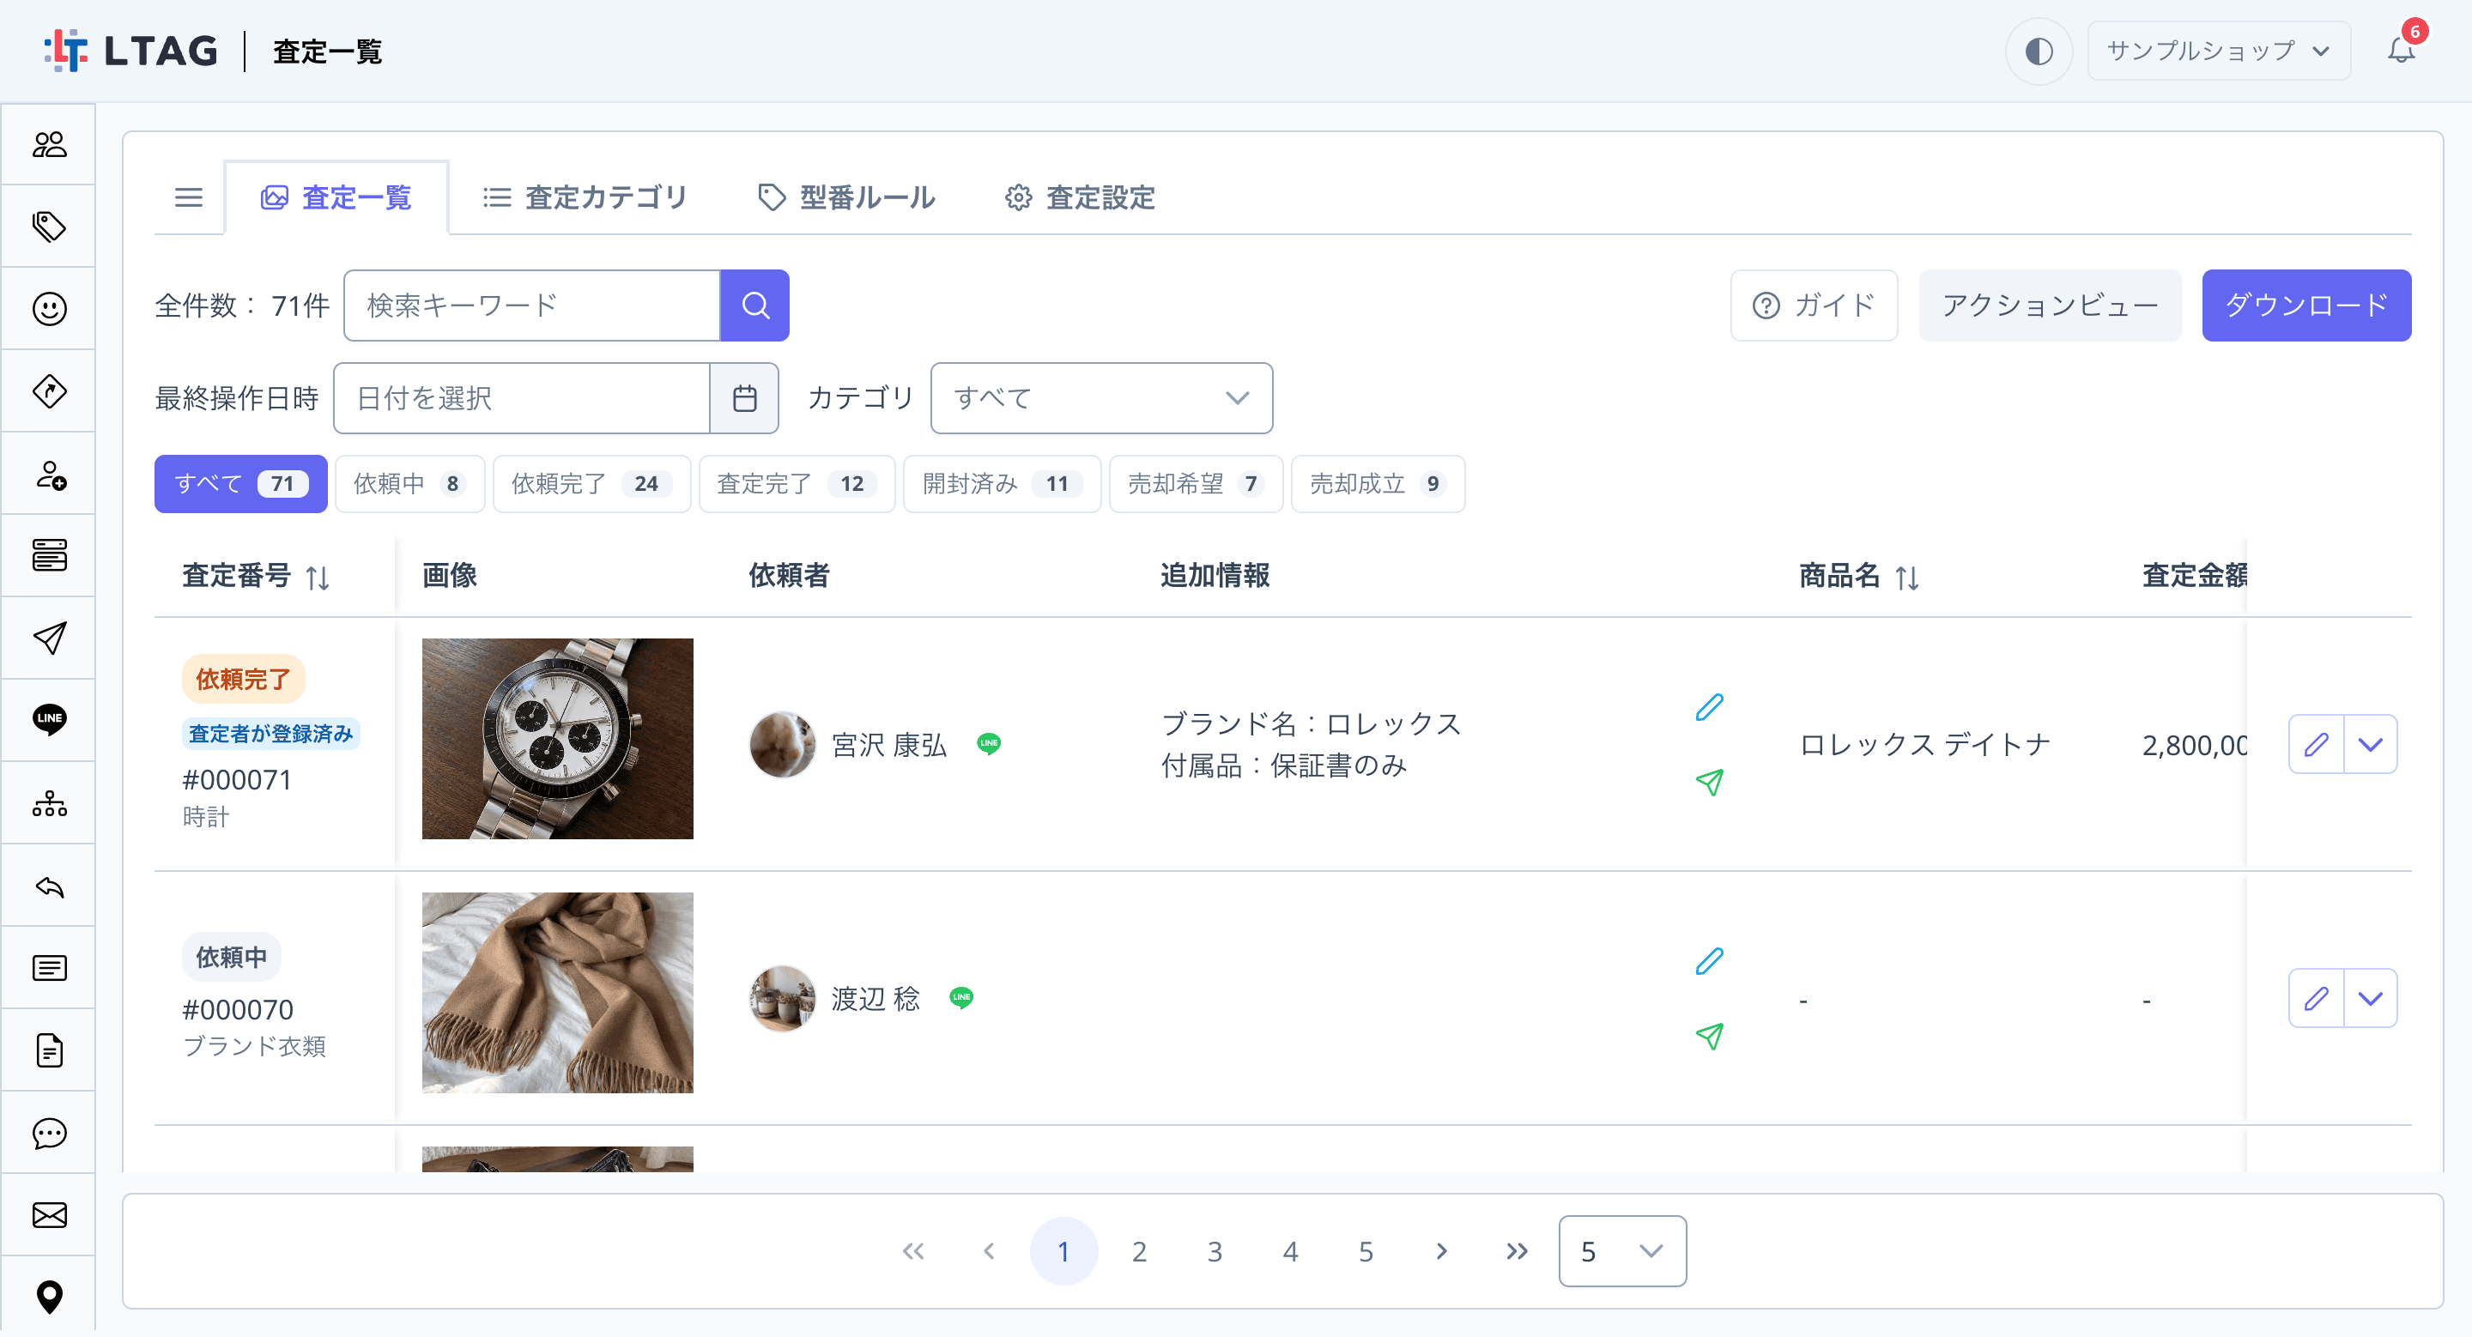This screenshot has height=1337, width=2472.
Task: Open the Rolex watch thumbnail
Action: (x=558, y=739)
